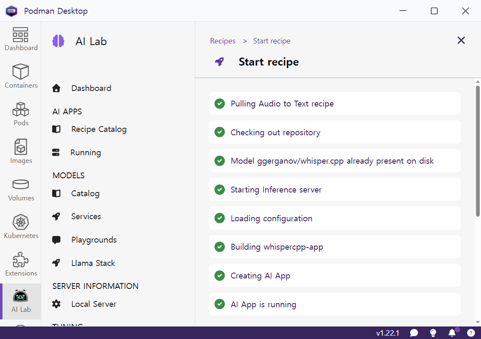Close the Start recipe page
Viewport: 481px width, 339px height.
click(461, 40)
